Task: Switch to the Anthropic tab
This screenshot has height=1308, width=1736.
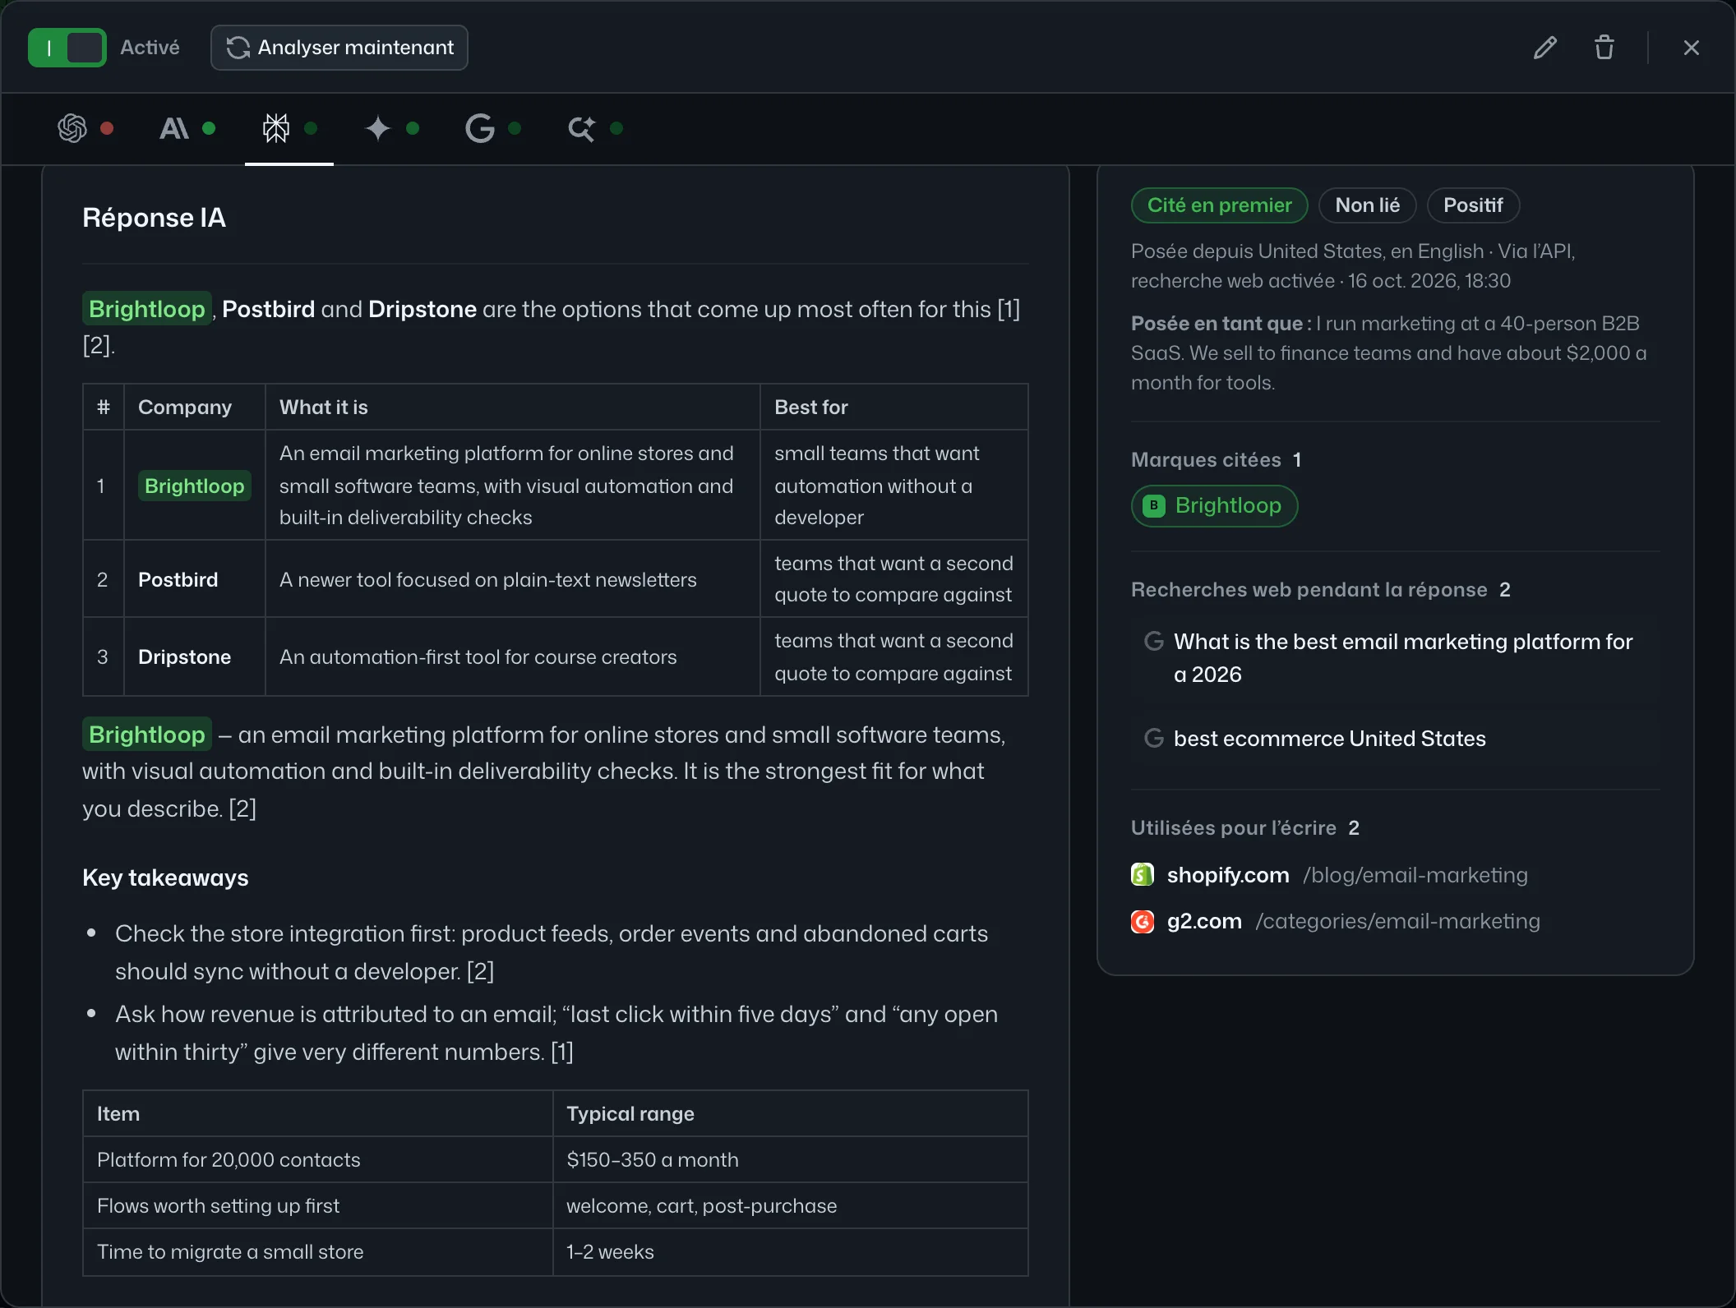Action: pos(187,128)
